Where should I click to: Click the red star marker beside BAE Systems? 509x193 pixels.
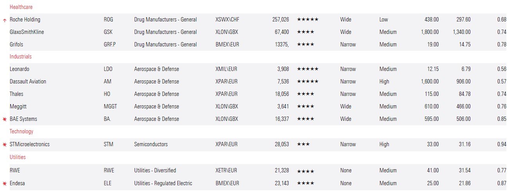click(5, 119)
